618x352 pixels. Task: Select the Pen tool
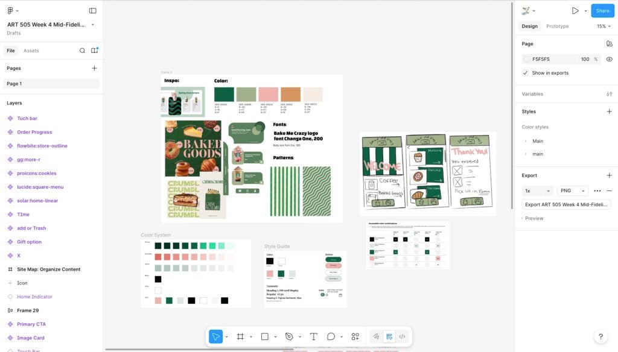pos(288,336)
